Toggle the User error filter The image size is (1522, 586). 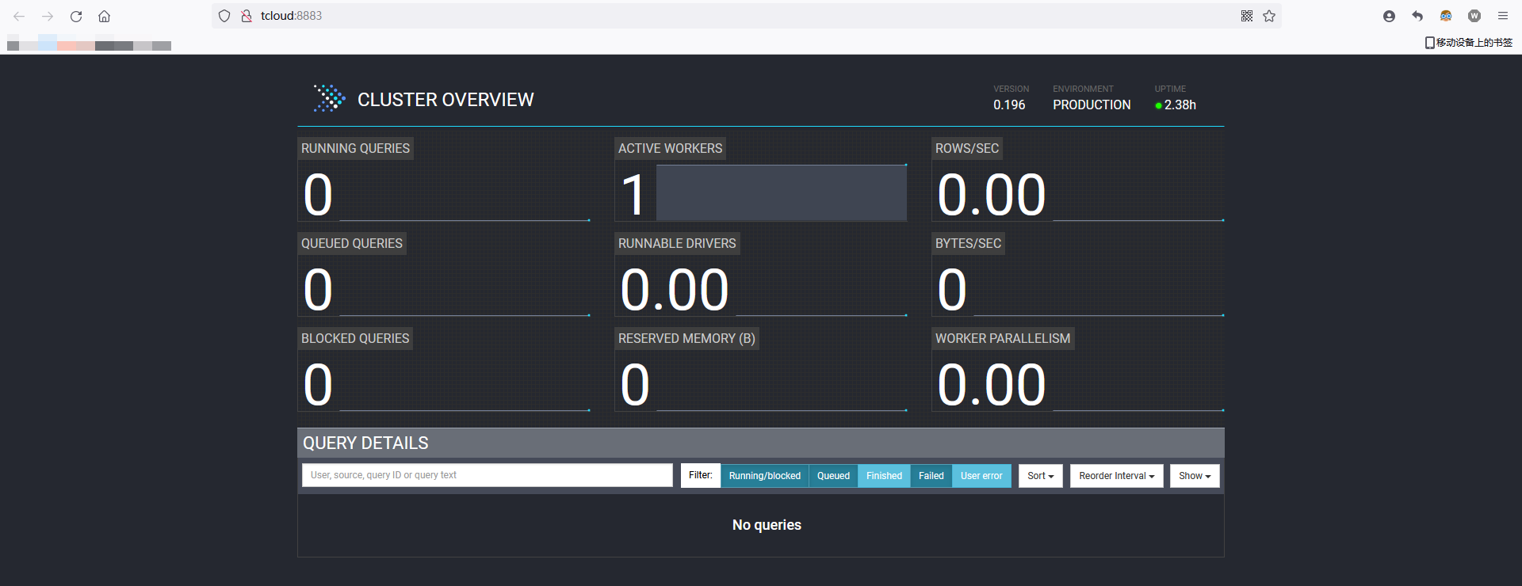(981, 476)
